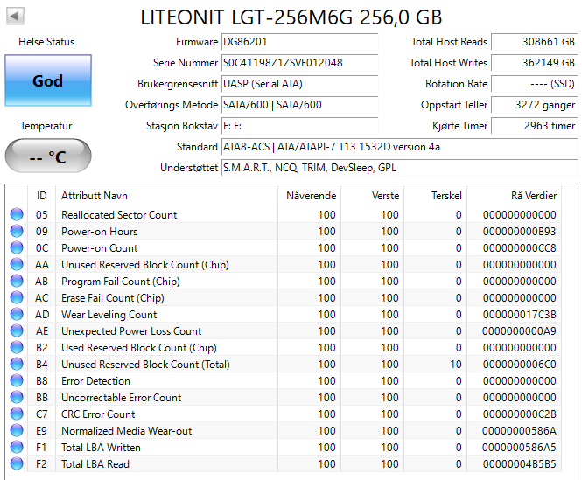
Task: Click the God health status button
Action: [x=48, y=80]
